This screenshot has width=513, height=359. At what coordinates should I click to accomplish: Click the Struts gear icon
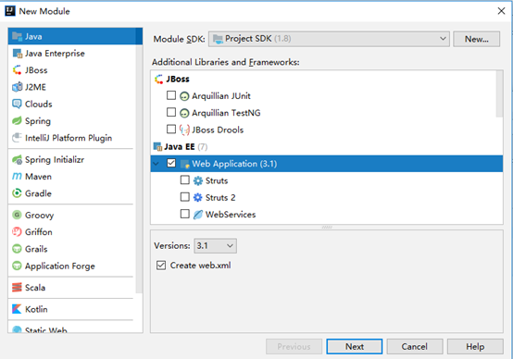198,180
